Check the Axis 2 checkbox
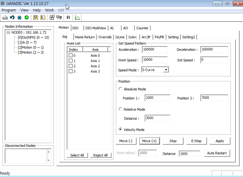The image size is (243, 177). tap(70, 66)
